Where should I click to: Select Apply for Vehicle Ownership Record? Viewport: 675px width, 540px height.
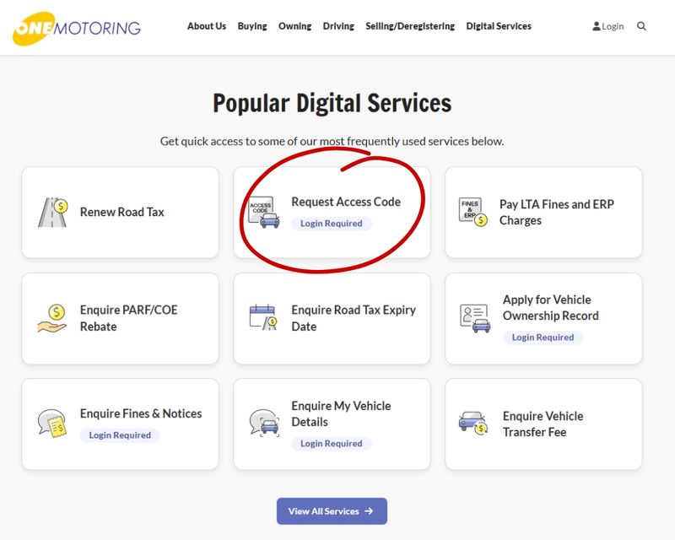click(543, 318)
